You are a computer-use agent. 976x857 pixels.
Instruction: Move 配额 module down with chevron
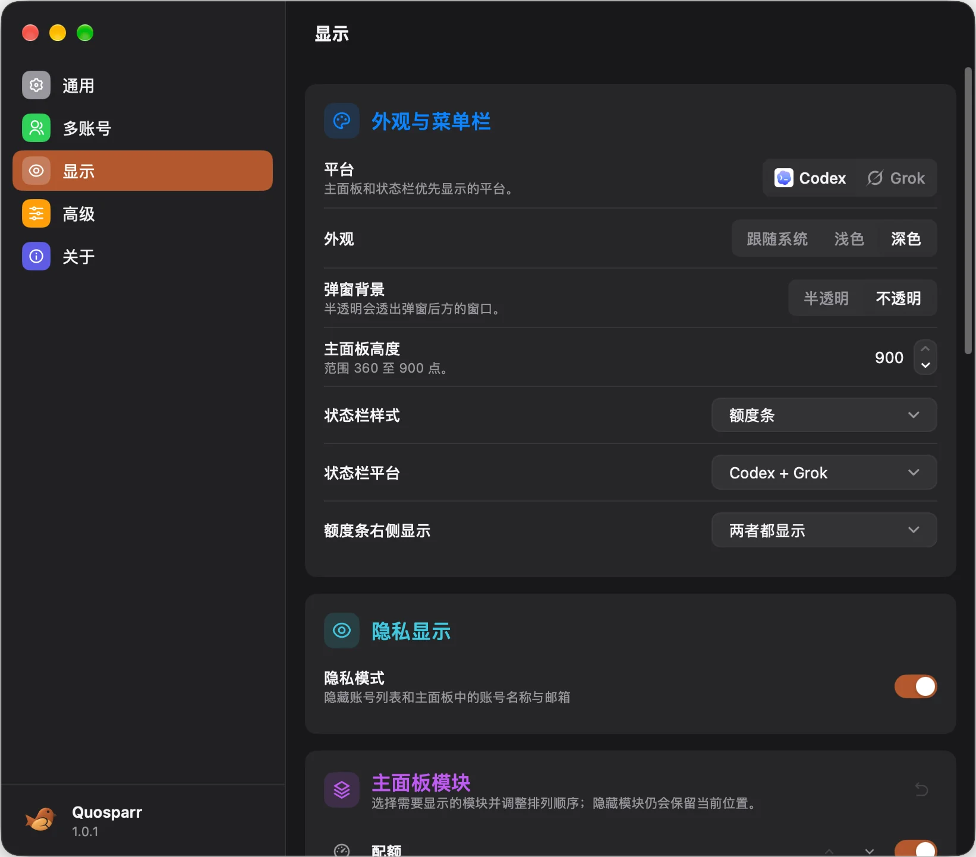click(x=870, y=850)
